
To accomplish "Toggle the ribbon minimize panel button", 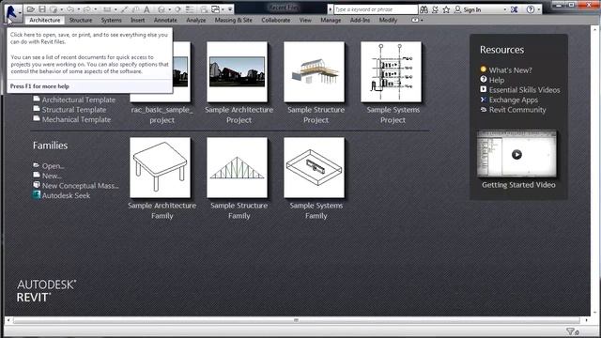I will click(415, 20).
